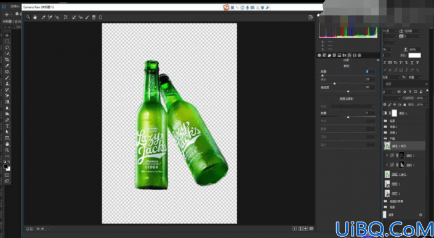The width and height of the screenshot is (434, 238).
Task: Select the Hand tool in Camera Raw toolbar
Action: pyautogui.click(x=35, y=17)
